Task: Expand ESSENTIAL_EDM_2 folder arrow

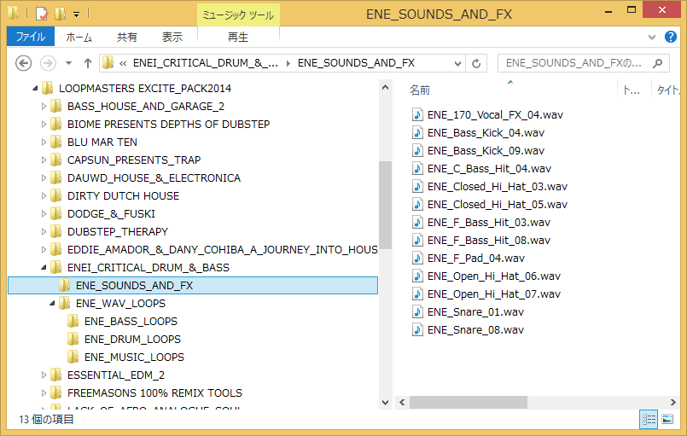Action: [x=44, y=375]
